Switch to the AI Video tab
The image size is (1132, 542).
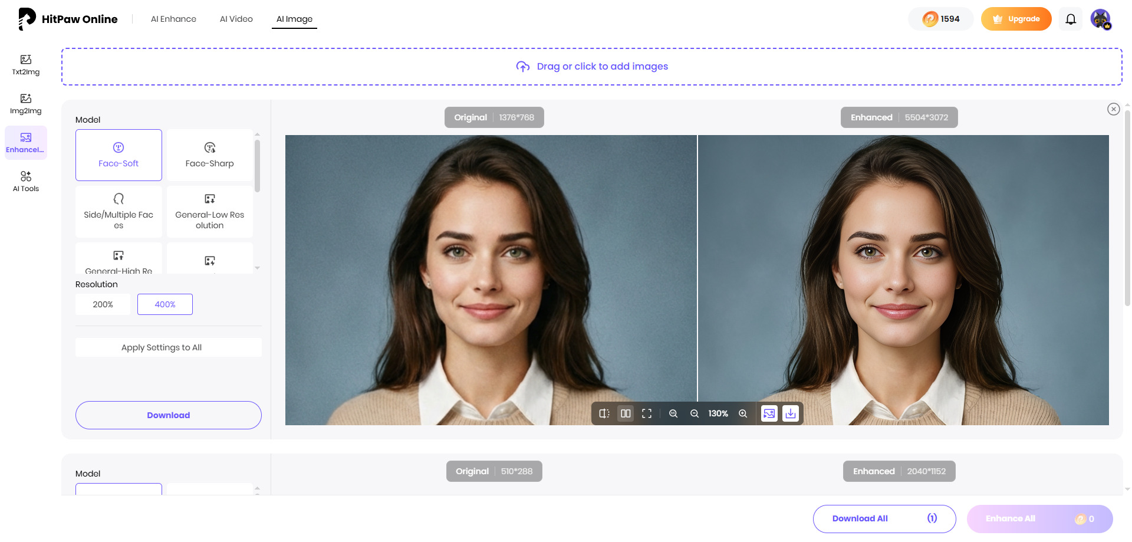click(236, 19)
